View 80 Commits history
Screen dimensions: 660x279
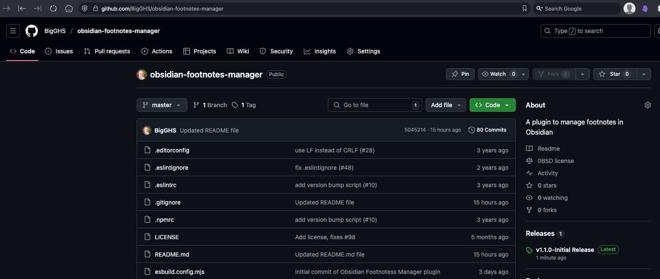pyautogui.click(x=487, y=130)
